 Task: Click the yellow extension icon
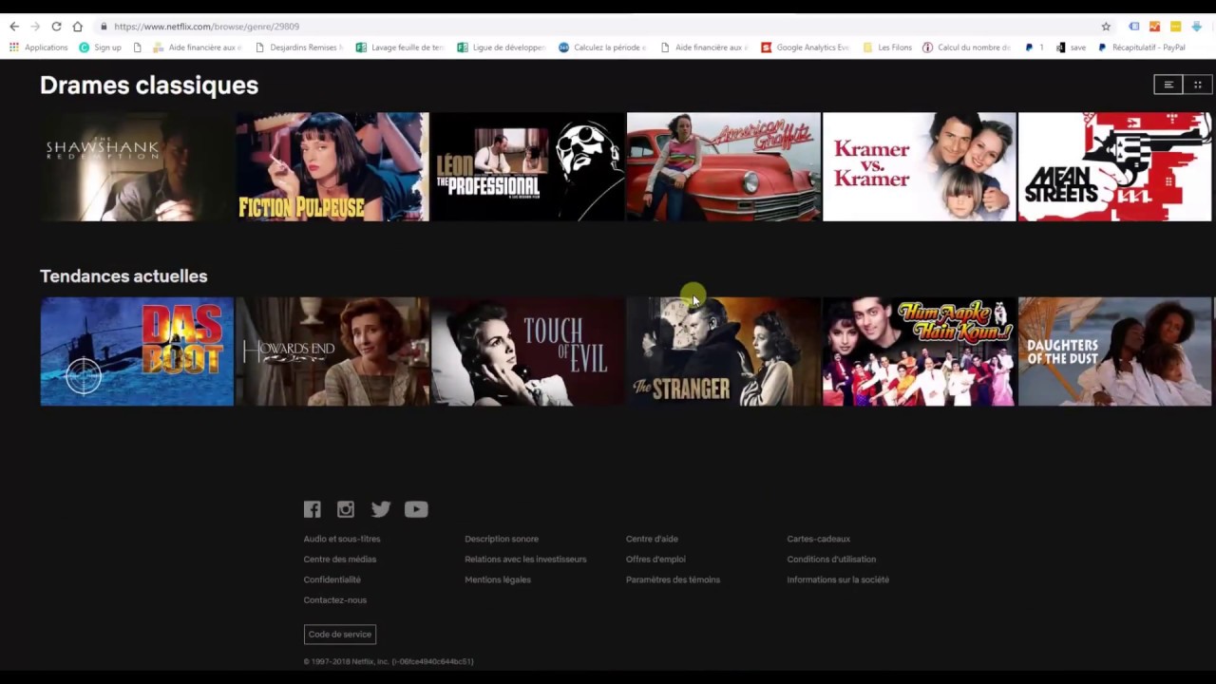[x=1175, y=27]
